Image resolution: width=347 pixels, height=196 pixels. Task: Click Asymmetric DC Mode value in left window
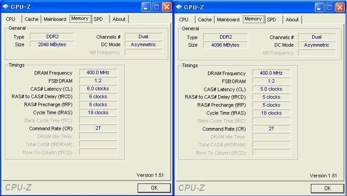(x=143, y=44)
